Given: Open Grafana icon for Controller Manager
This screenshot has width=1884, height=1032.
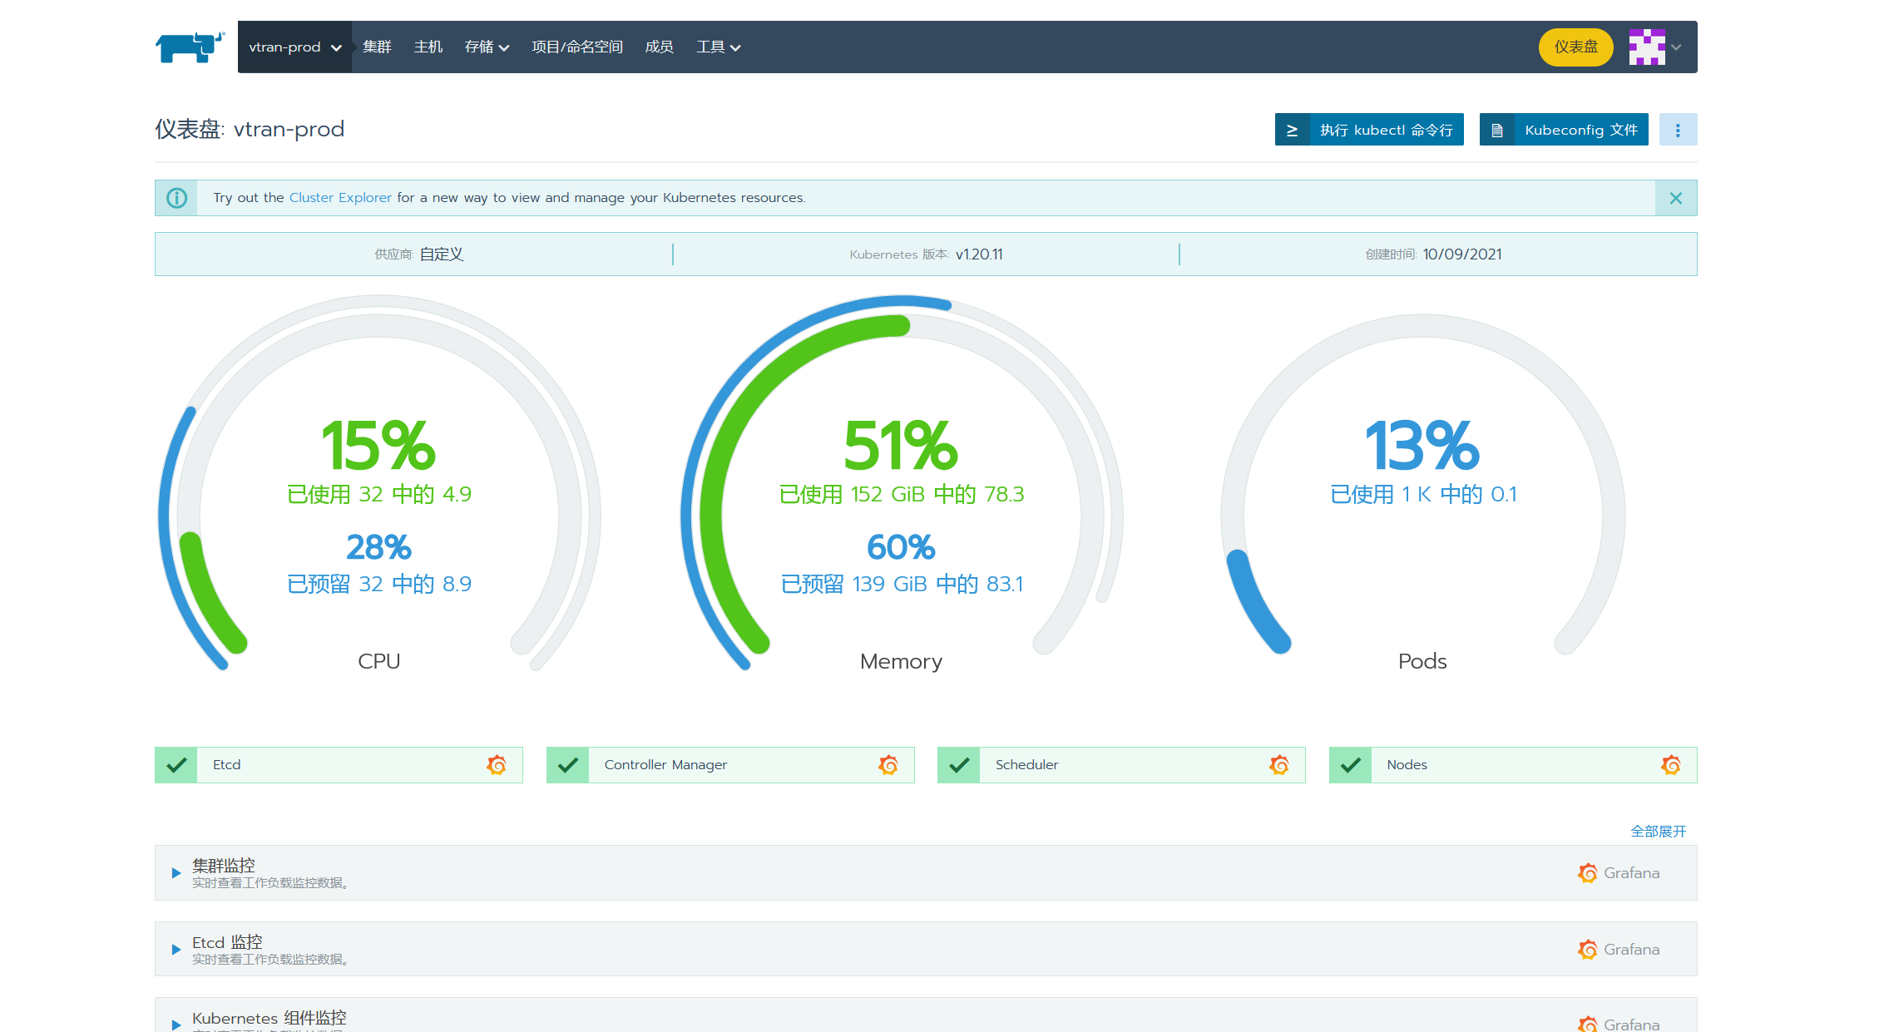Looking at the screenshot, I should click(888, 765).
